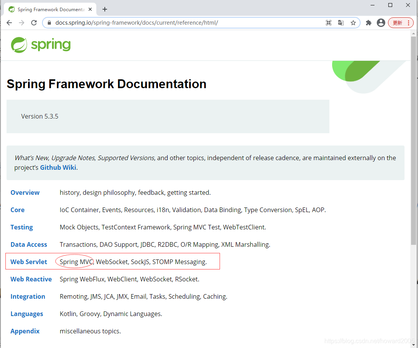Close the Spring Framework Documentation tab
418x348 pixels.
pyautogui.click(x=90, y=9)
